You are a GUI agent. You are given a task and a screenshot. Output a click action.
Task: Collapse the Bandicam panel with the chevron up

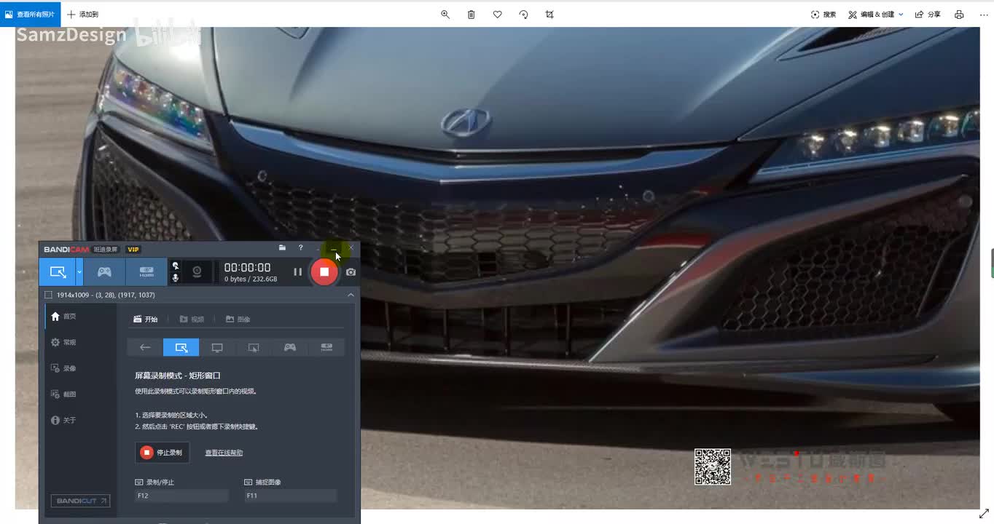click(351, 295)
